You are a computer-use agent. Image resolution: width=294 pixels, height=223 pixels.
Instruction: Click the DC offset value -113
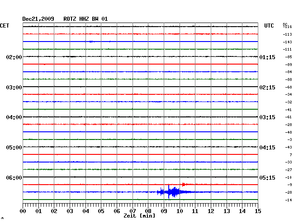(287, 34)
